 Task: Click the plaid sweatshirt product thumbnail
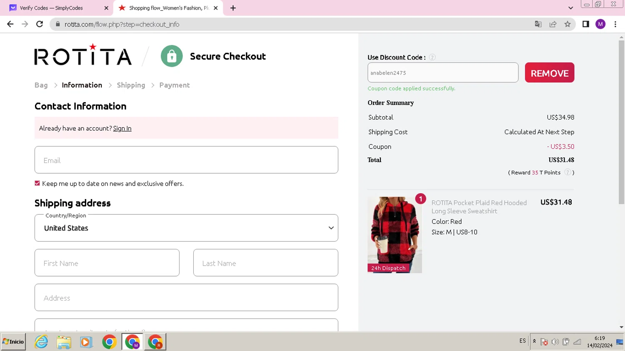click(x=395, y=235)
